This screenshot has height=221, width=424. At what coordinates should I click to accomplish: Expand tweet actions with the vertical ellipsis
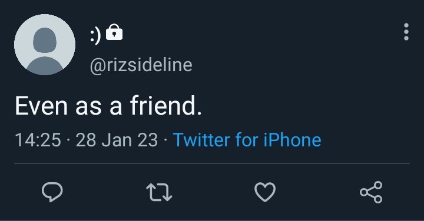[406, 32]
